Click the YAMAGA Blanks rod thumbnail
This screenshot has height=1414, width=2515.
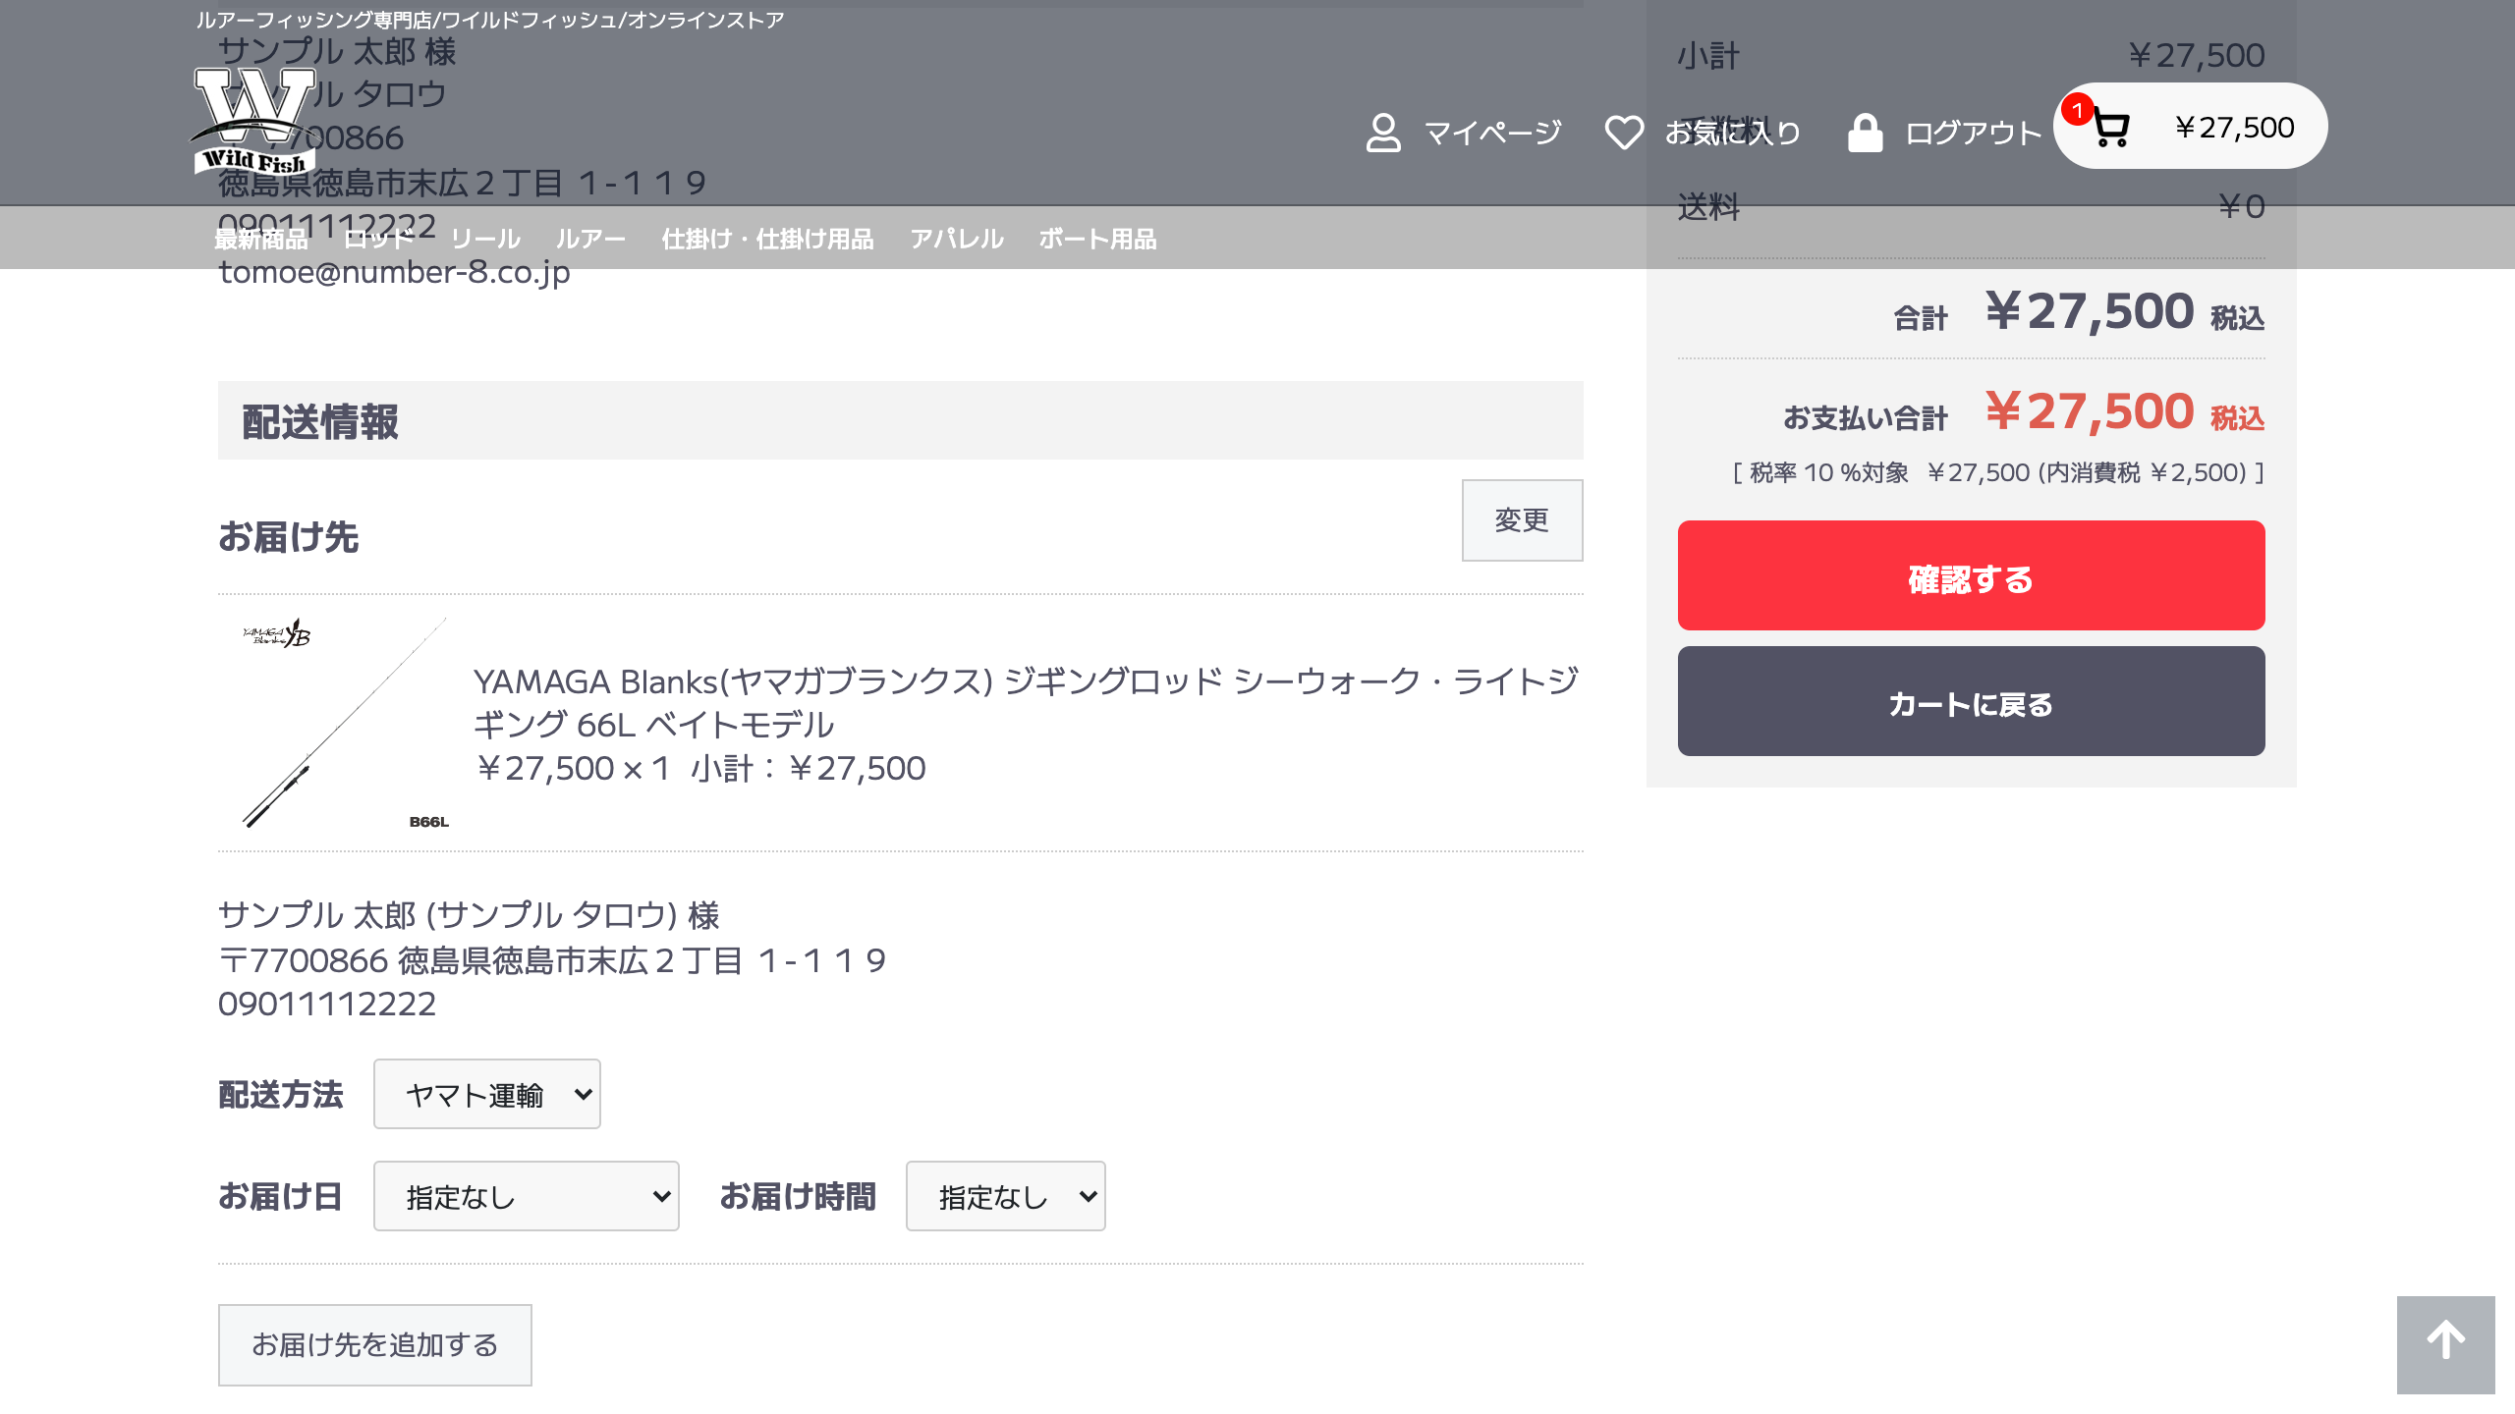(346, 724)
